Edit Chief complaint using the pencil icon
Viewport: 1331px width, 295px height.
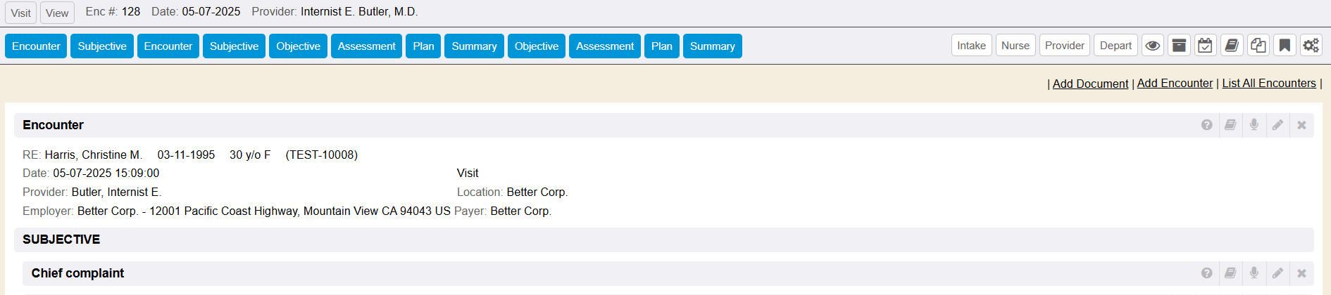click(x=1277, y=273)
